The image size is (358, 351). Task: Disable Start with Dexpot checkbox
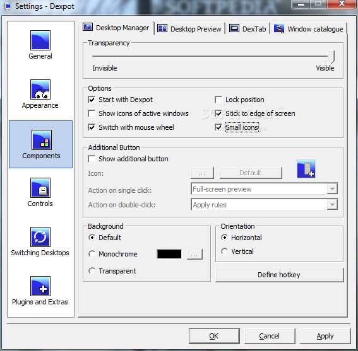[x=92, y=100]
